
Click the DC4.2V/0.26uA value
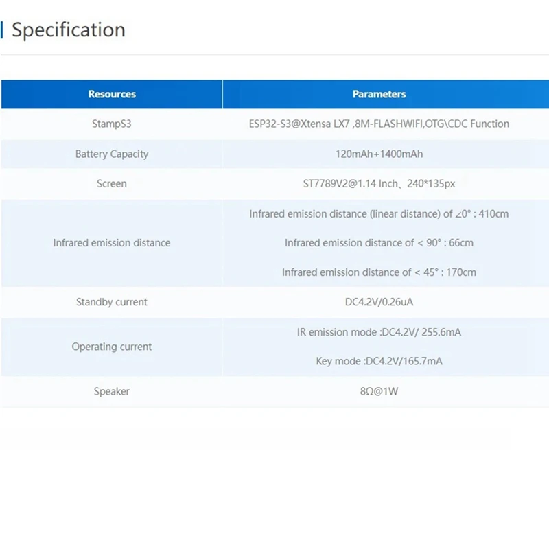pos(379,302)
